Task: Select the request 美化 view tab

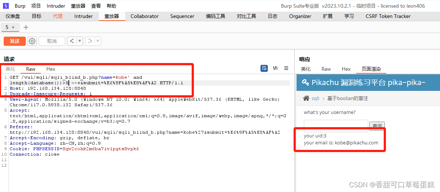Action: 10,69
